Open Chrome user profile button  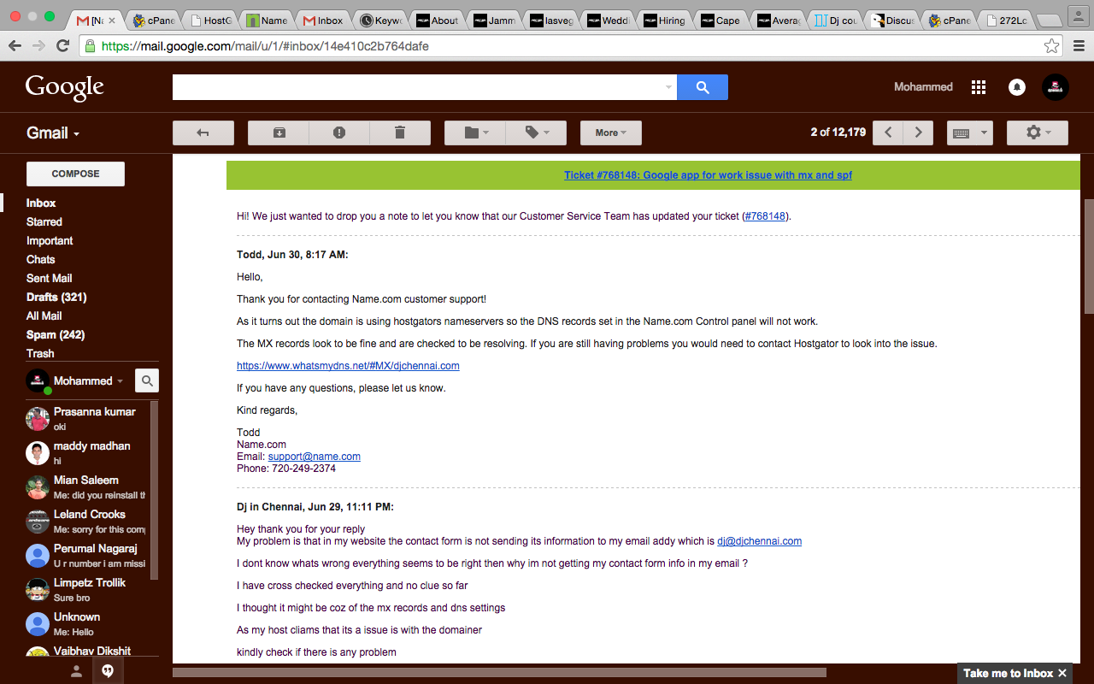click(x=1078, y=17)
